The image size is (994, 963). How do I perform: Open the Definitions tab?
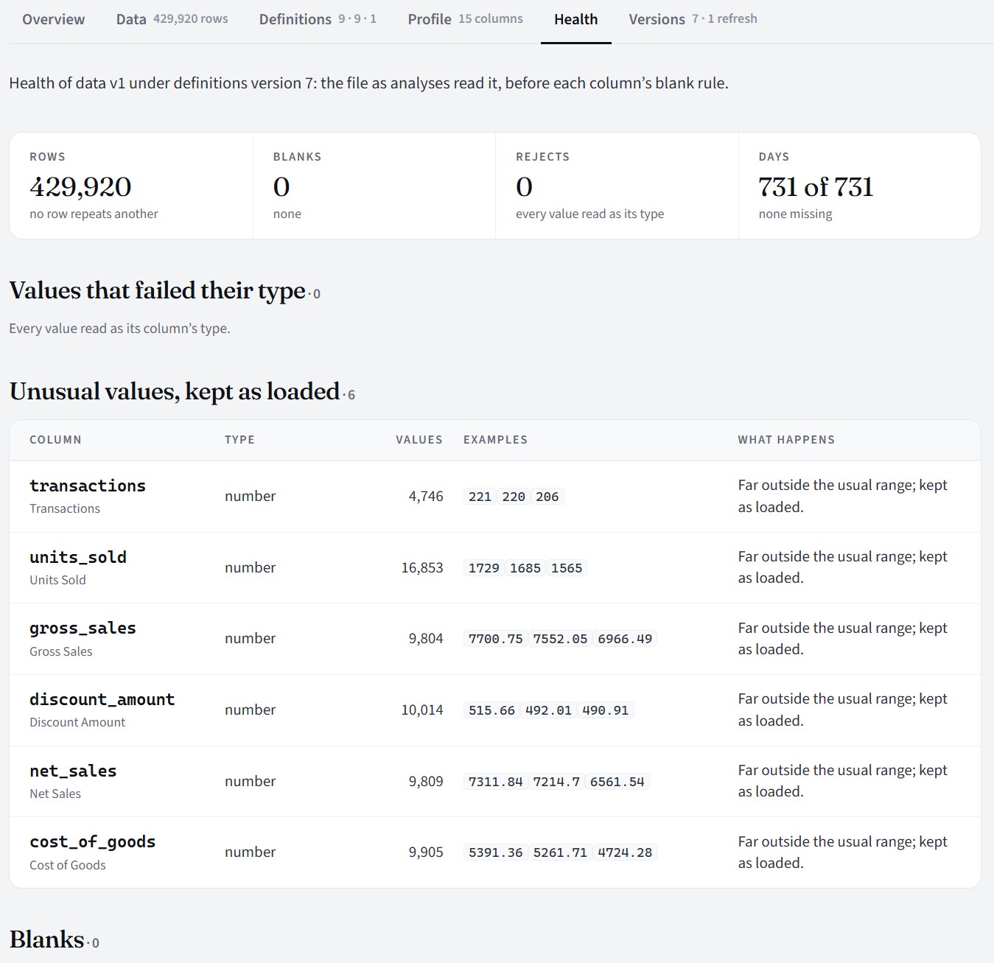[318, 19]
